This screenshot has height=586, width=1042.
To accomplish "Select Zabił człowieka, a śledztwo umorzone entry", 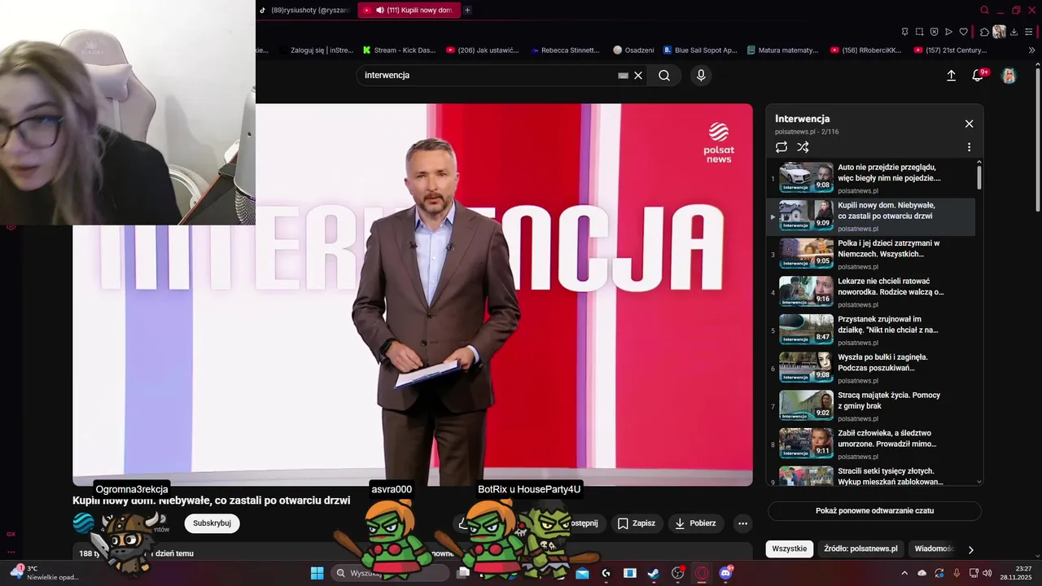I will point(871,444).
